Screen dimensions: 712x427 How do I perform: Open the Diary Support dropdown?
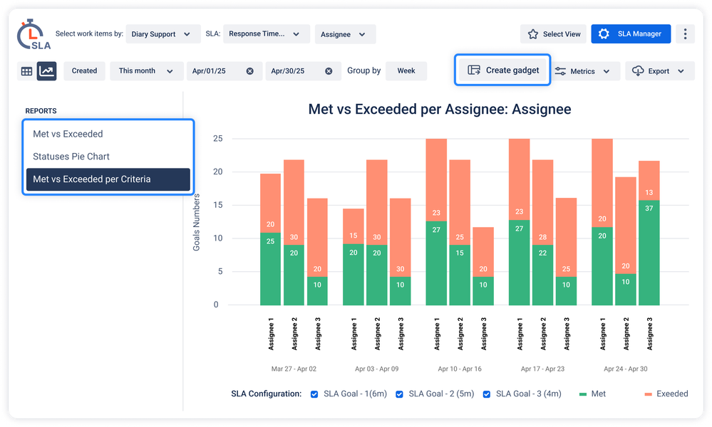(x=163, y=34)
